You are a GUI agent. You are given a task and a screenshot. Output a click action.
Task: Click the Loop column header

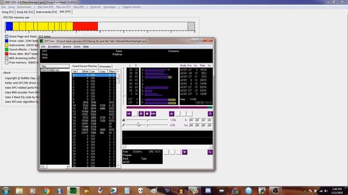coord(102,71)
